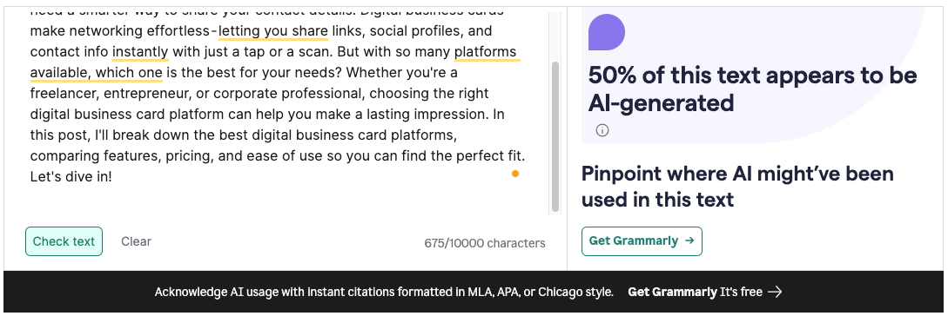Screen dimensions: 948x316
Task: Click the scrollbar track above the thumb
Action: (x=555, y=36)
